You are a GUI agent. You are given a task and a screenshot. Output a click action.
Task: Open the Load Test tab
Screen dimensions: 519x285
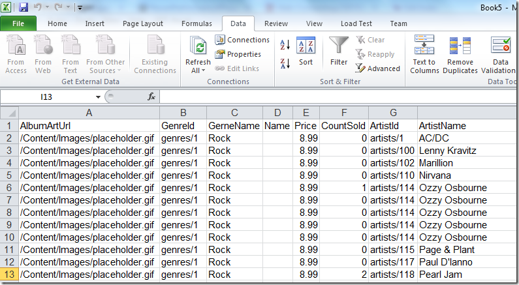coord(356,23)
